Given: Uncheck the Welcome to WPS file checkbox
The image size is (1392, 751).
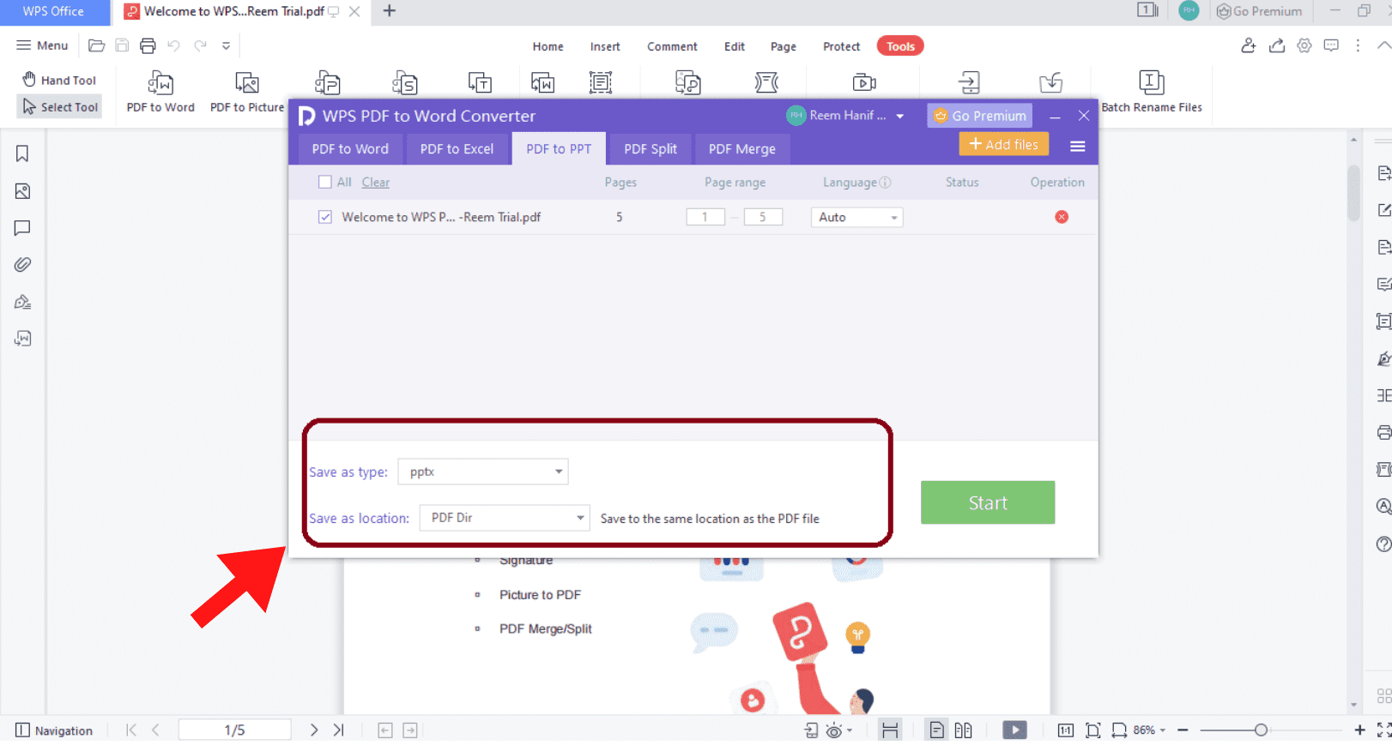Looking at the screenshot, I should (324, 217).
